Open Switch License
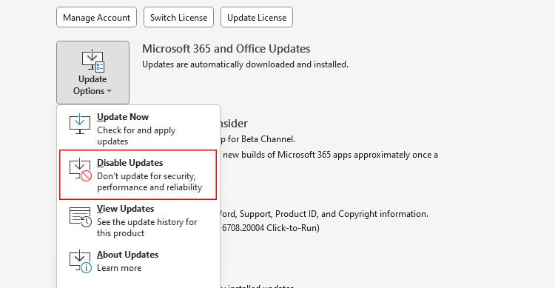Viewport: 555px width, 288px height. pos(178,17)
